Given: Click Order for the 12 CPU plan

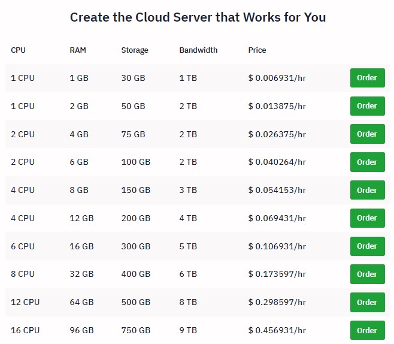Looking at the screenshot, I should 367,302.
